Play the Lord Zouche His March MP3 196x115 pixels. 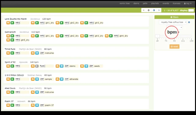point(12,23)
